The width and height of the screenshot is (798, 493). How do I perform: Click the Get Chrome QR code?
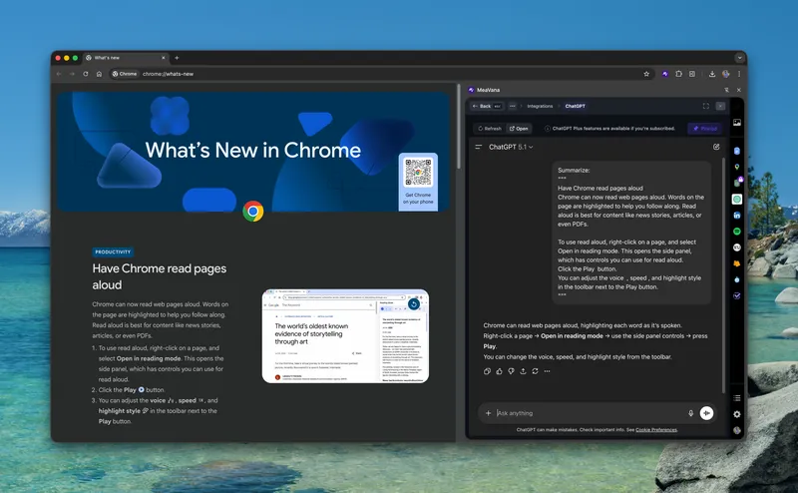pyautogui.click(x=418, y=172)
